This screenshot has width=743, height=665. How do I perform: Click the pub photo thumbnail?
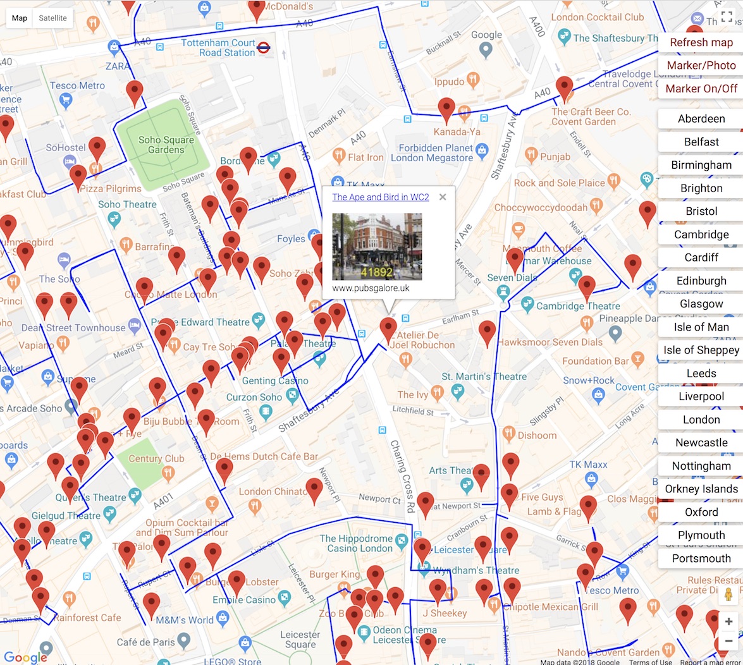[377, 247]
